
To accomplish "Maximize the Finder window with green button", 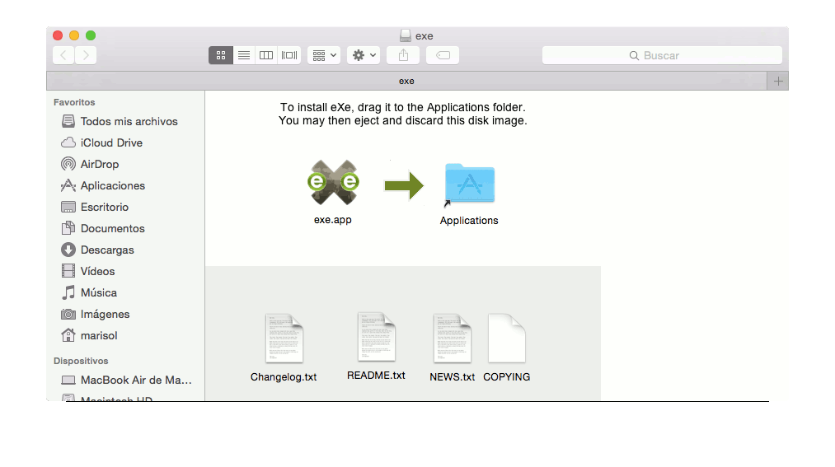I will click(91, 35).
